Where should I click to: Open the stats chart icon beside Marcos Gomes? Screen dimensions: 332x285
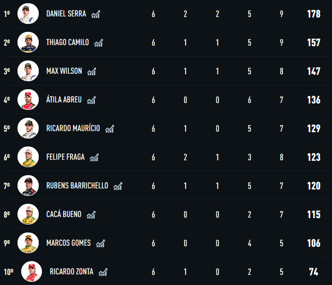click(x=100, y=244)
